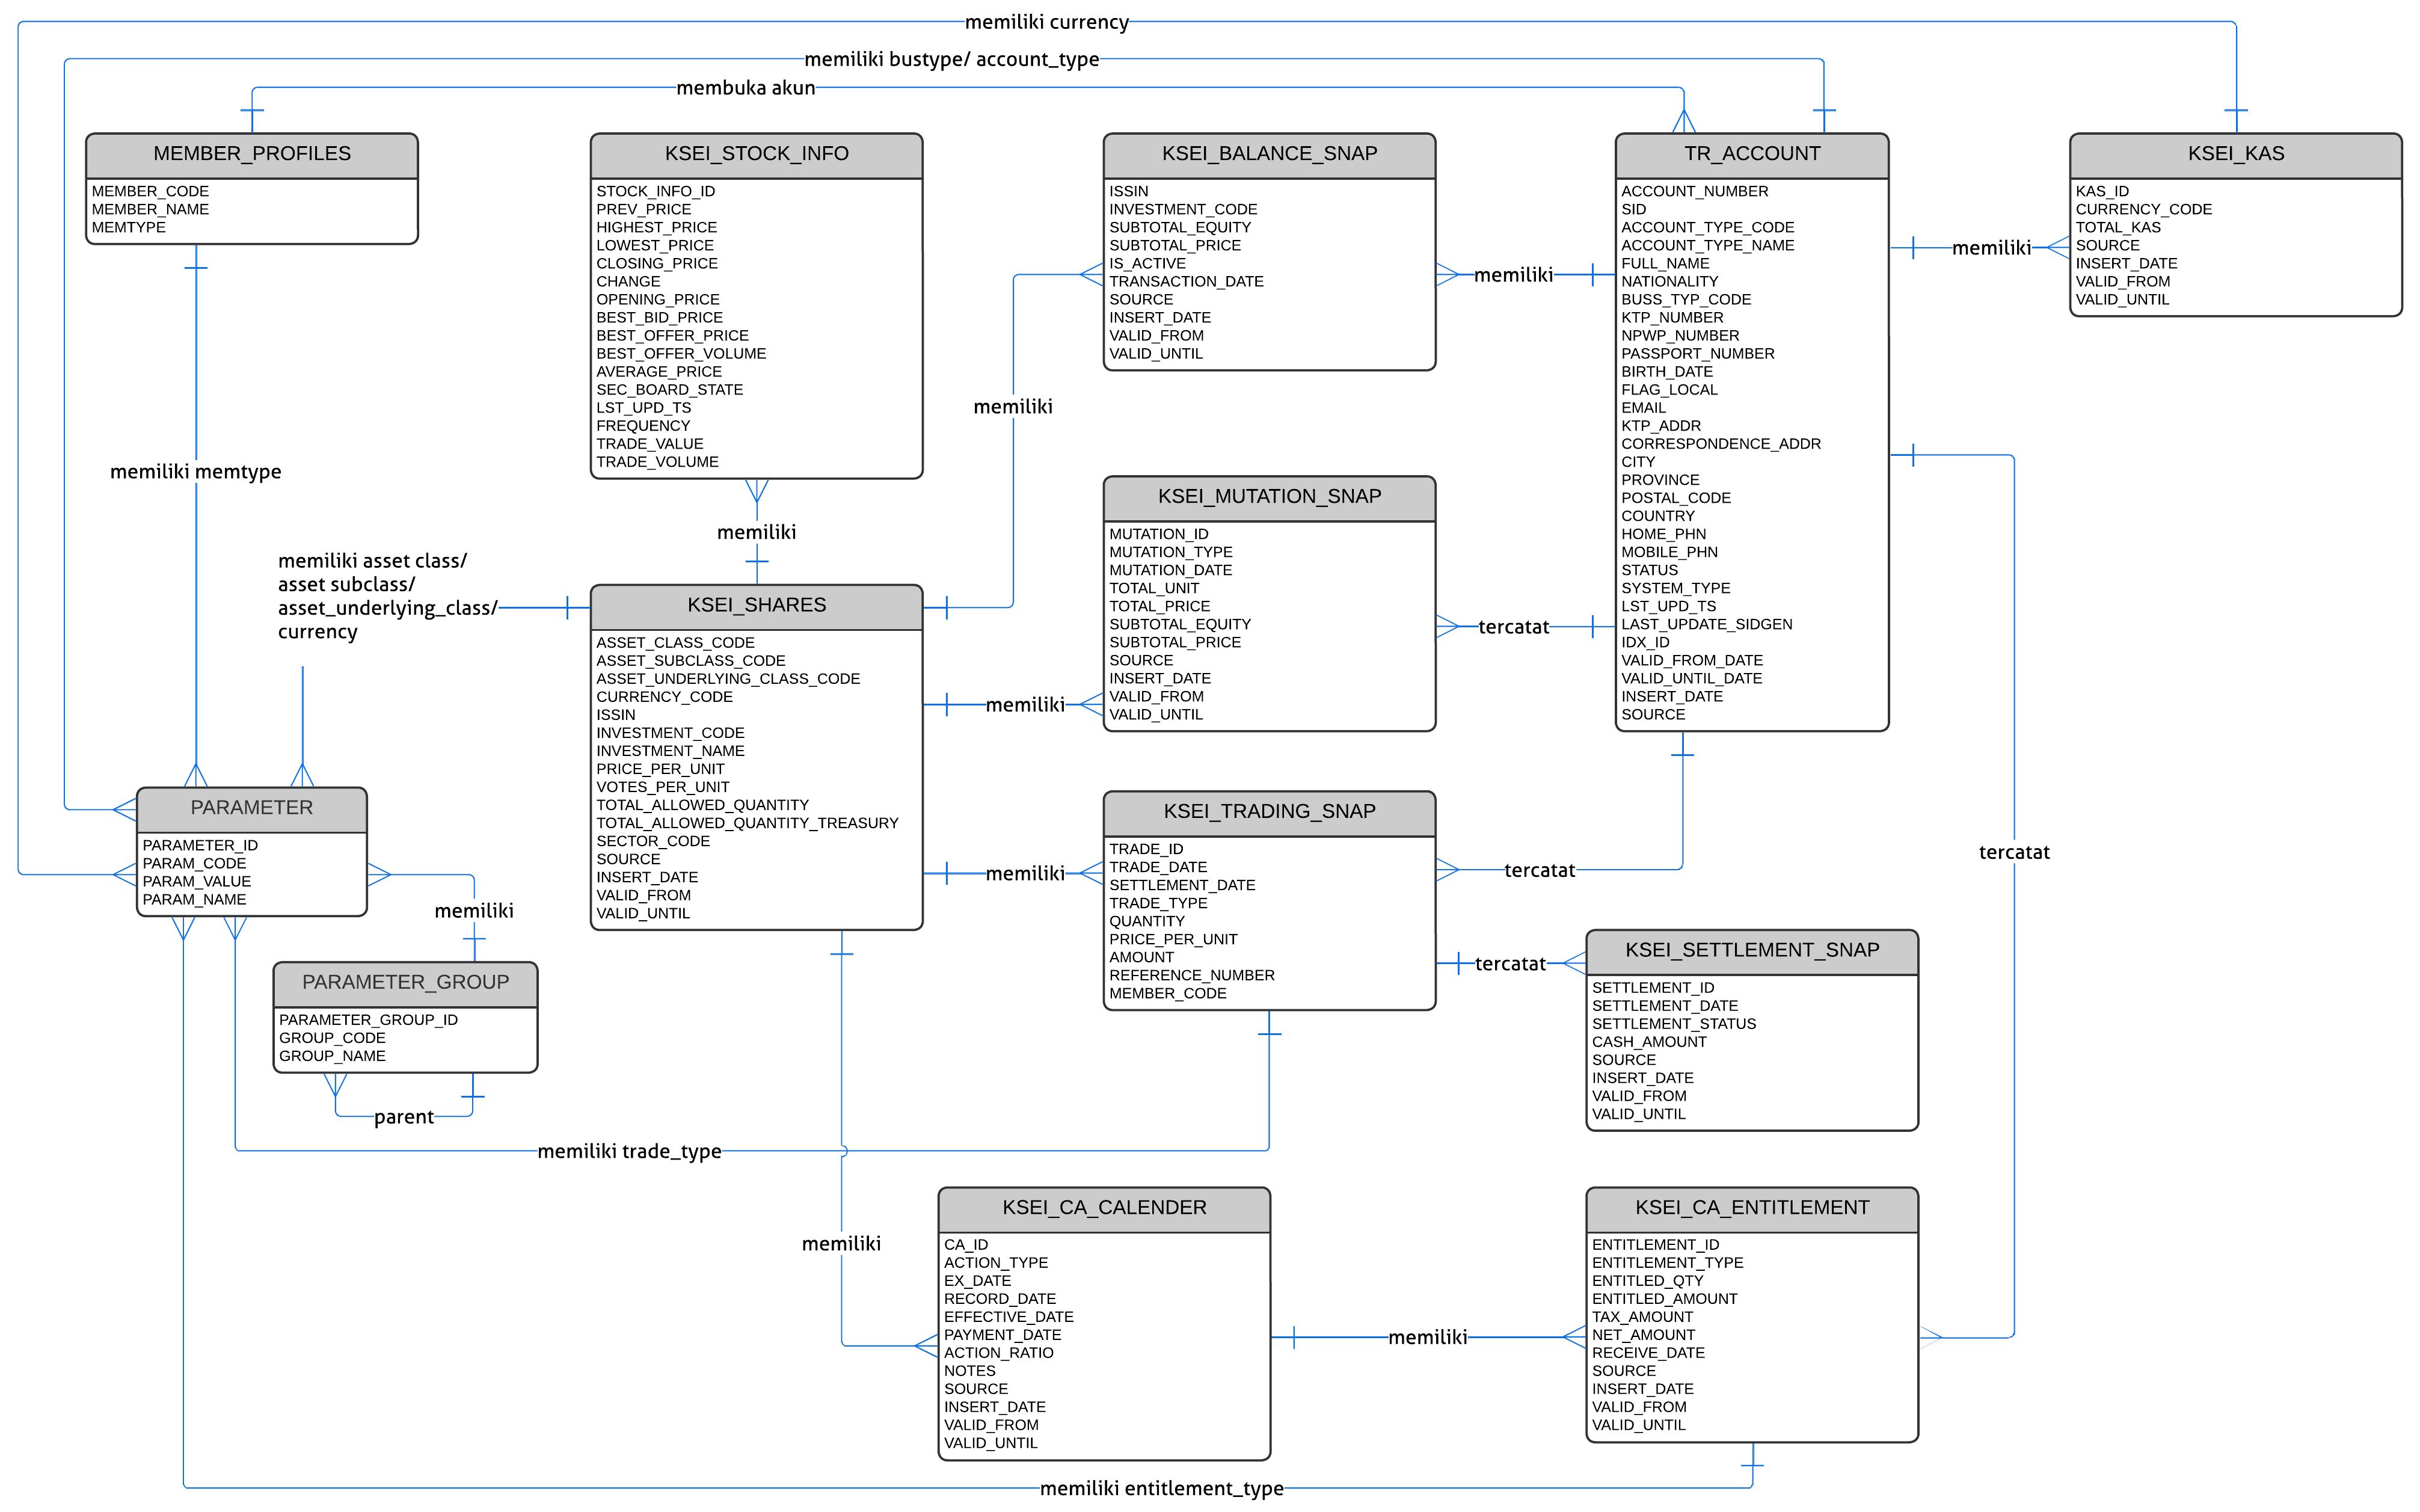Select the PARAMETER_GROUP table title

point(405,982)
